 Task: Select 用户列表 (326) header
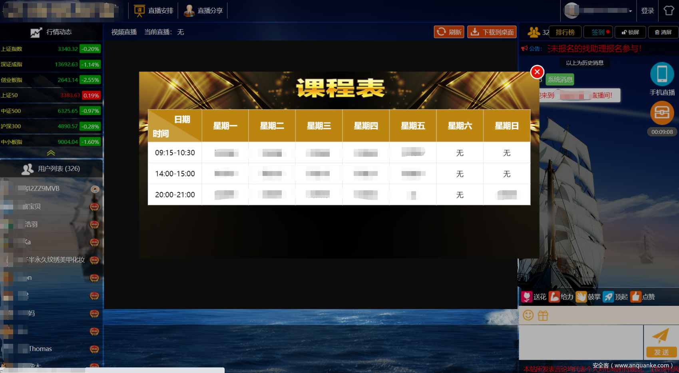coord(51,169)
